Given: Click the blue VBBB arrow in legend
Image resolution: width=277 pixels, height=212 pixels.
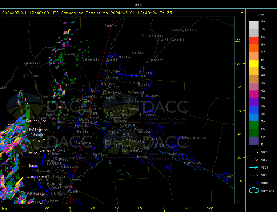Looking at the screenshot, I should 254,183.
